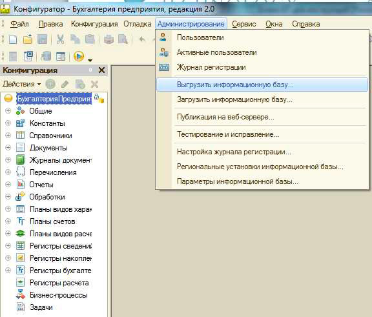Click the add (plus) icon in configuration panel
The height and width of the screenshot is (317, 372).
pyautogui.click(x=50, y=84)
